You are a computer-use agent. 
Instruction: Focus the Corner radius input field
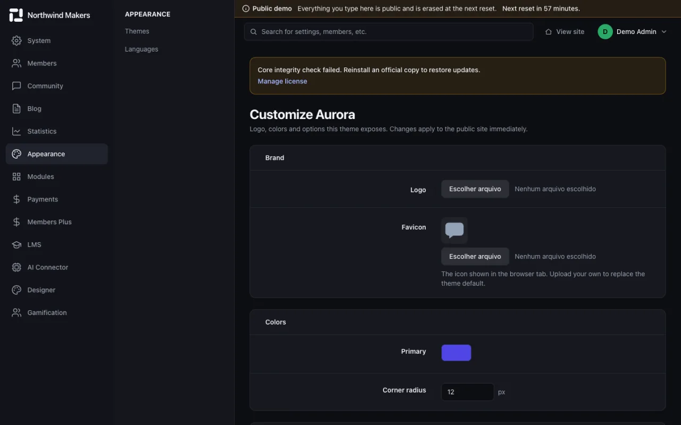pyautogui.click(x=468, y=392)
